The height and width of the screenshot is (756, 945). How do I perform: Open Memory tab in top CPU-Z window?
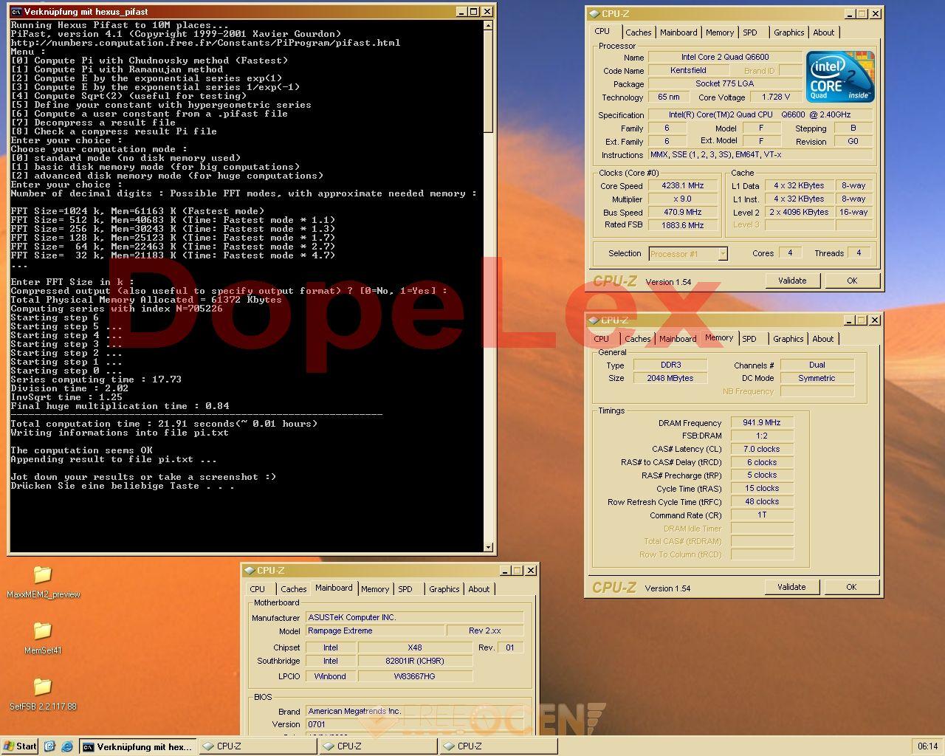(720, 32)
